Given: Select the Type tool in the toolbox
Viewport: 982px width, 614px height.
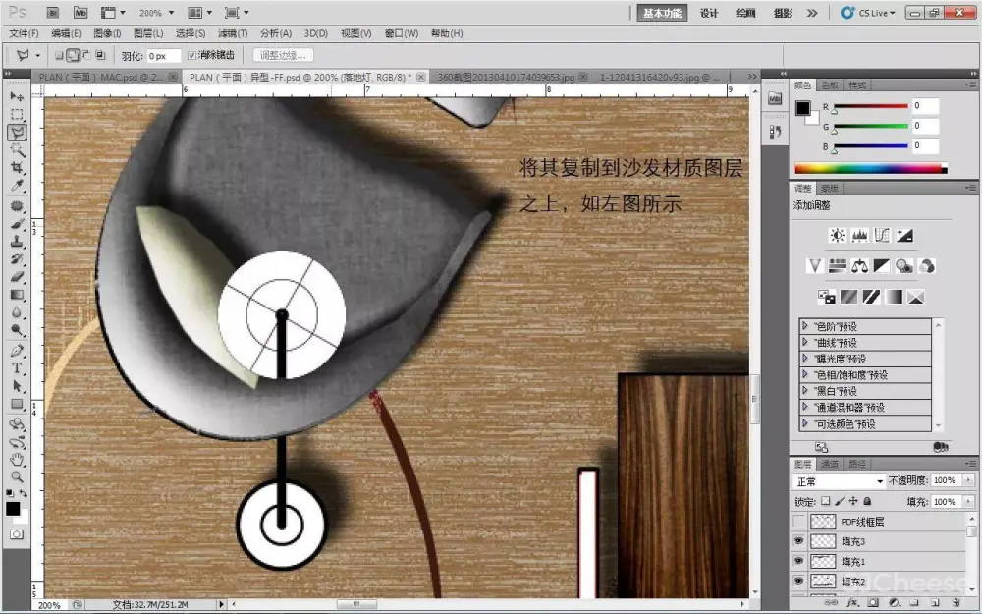Looking at the screenshot, I should tap(17, 368).
